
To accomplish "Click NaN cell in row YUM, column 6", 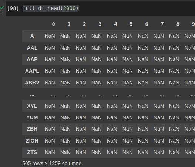I will point(143,118).
